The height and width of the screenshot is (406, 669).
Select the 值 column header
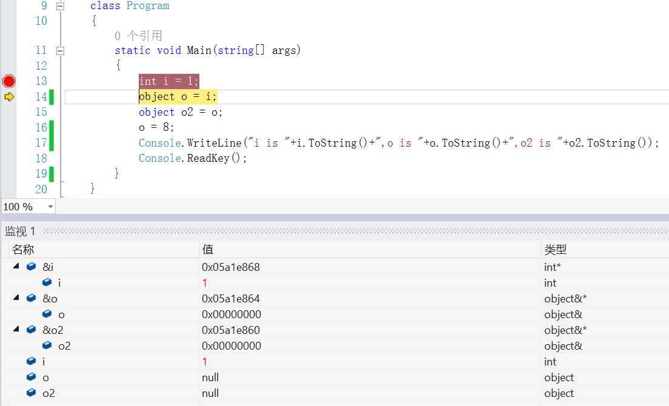208,250
